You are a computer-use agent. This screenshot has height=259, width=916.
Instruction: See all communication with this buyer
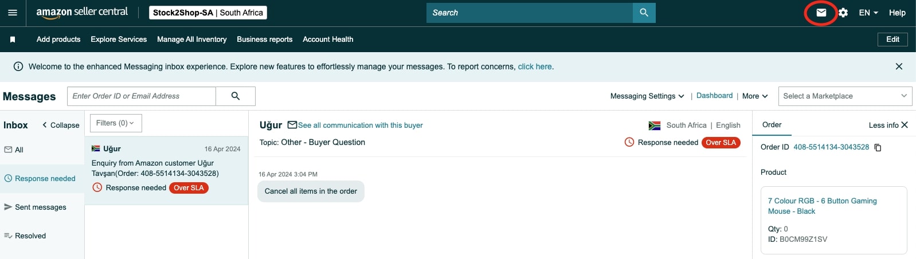pyautogui.click(x=361, y=125)
